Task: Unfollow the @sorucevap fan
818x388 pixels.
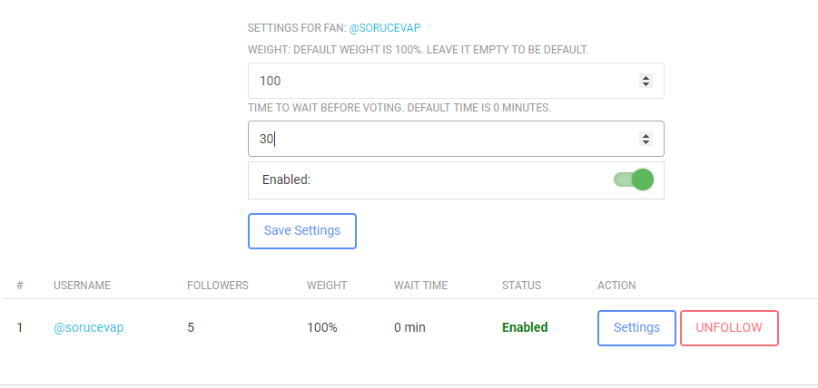Action: click(x=729, y=327)
